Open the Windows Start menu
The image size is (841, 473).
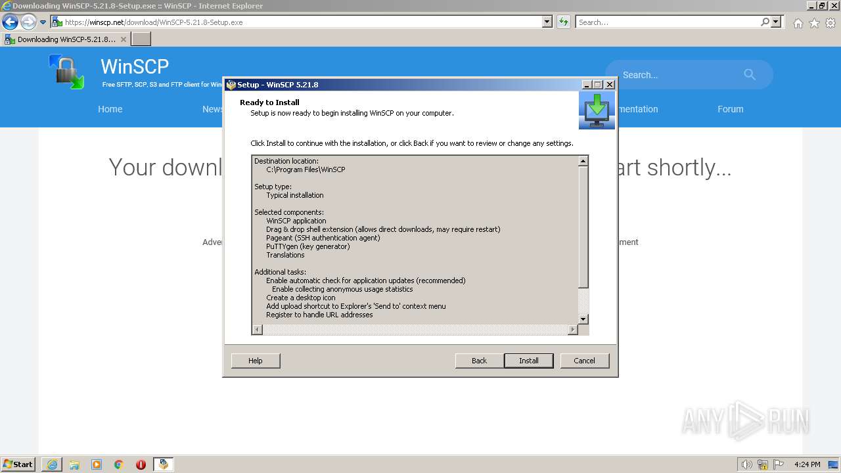click(x=18, y=464)
